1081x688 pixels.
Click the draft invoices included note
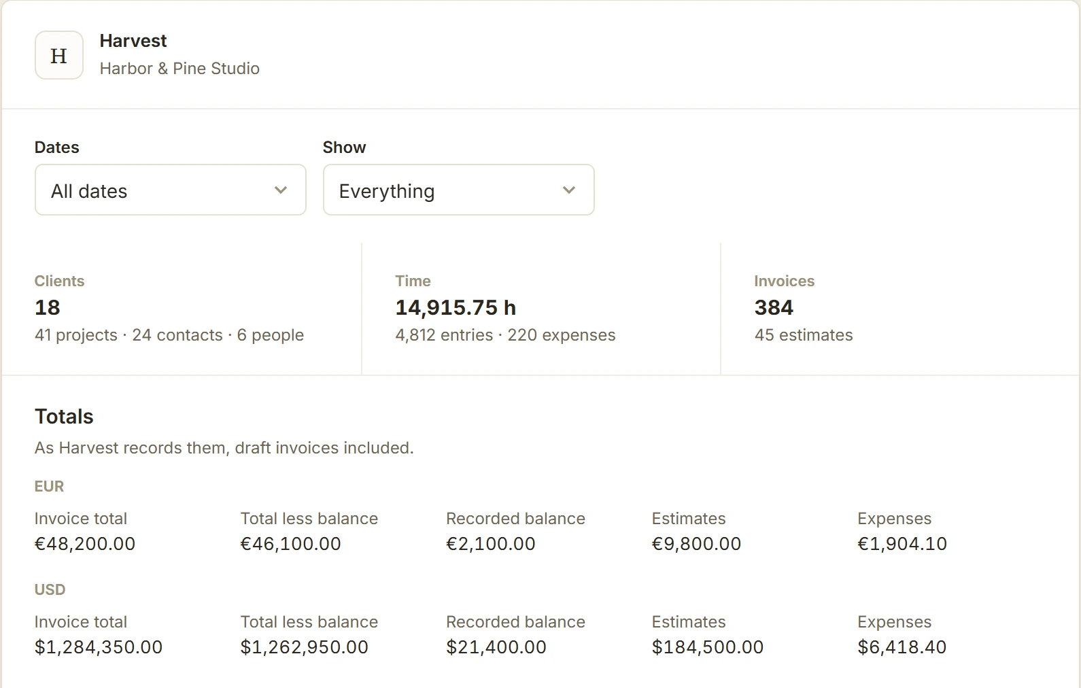coord(224,448)
